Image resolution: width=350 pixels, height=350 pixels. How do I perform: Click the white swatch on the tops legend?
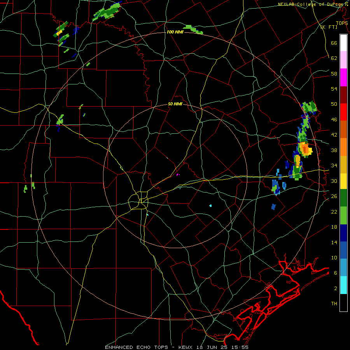343,43
